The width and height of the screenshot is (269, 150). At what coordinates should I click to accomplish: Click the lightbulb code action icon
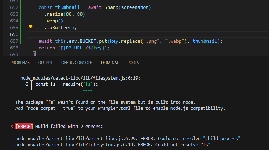tap(31, 27)
